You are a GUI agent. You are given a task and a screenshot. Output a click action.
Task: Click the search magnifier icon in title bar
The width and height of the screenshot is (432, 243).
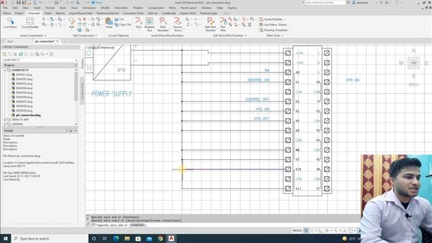click(x=348, y=3)
